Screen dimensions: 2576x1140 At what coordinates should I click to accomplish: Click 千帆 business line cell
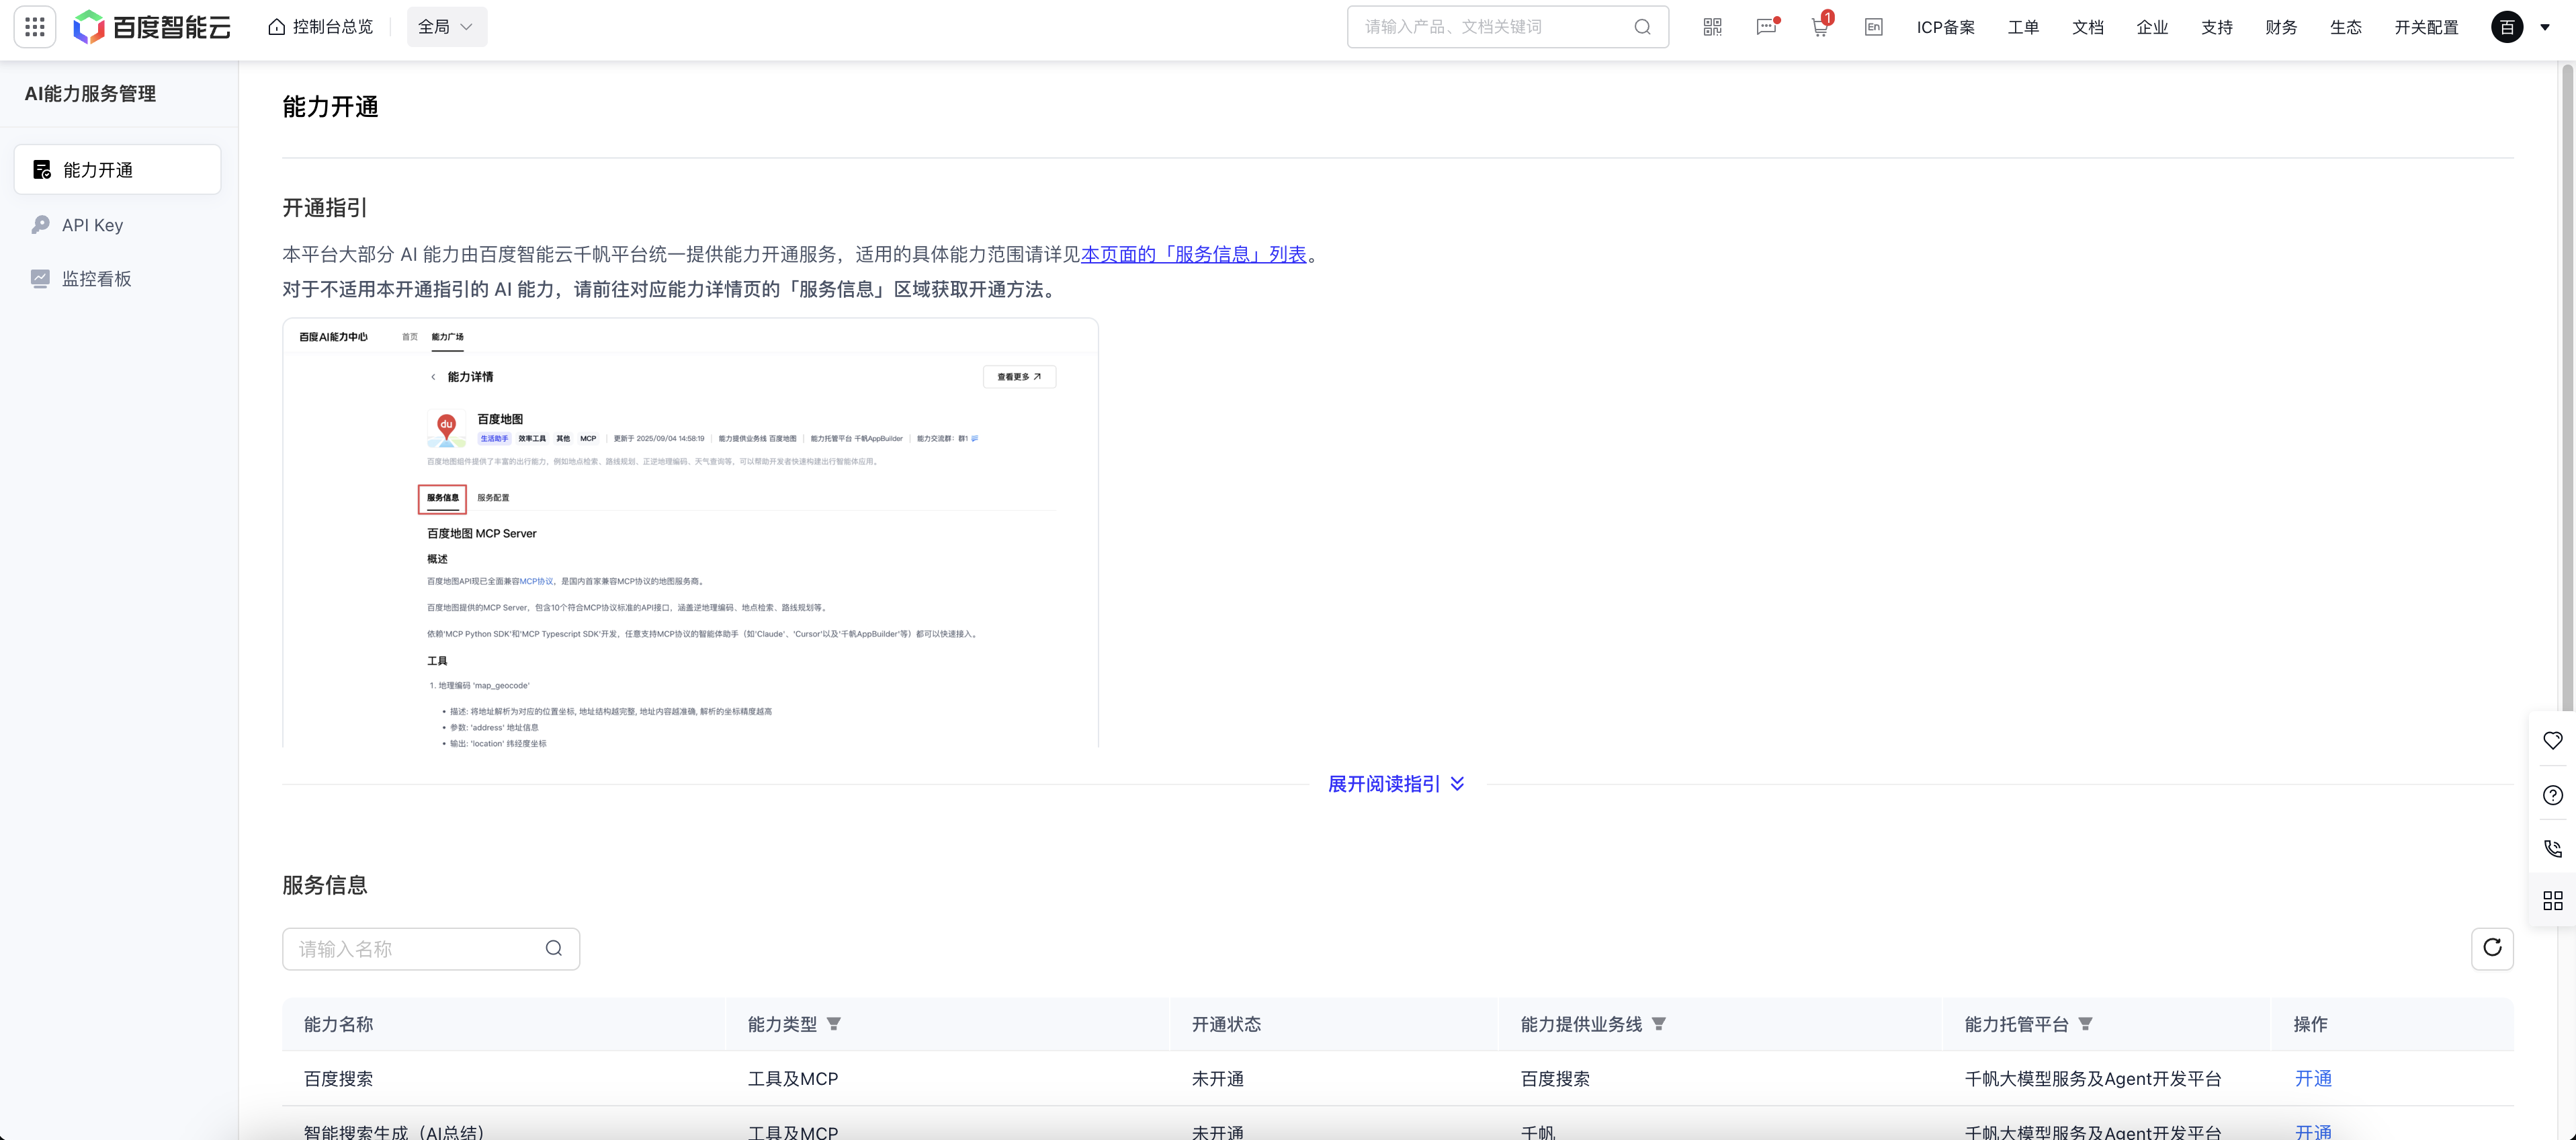(x=1537, y=1131)
